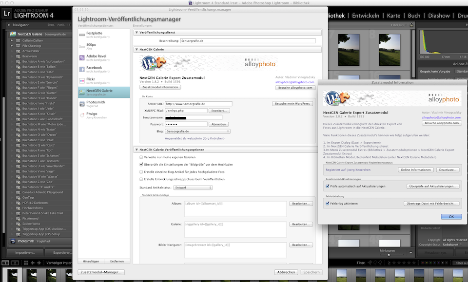468x282 pixels.
Task: Set the five-star rating filter
Action: tap(414, 263)
